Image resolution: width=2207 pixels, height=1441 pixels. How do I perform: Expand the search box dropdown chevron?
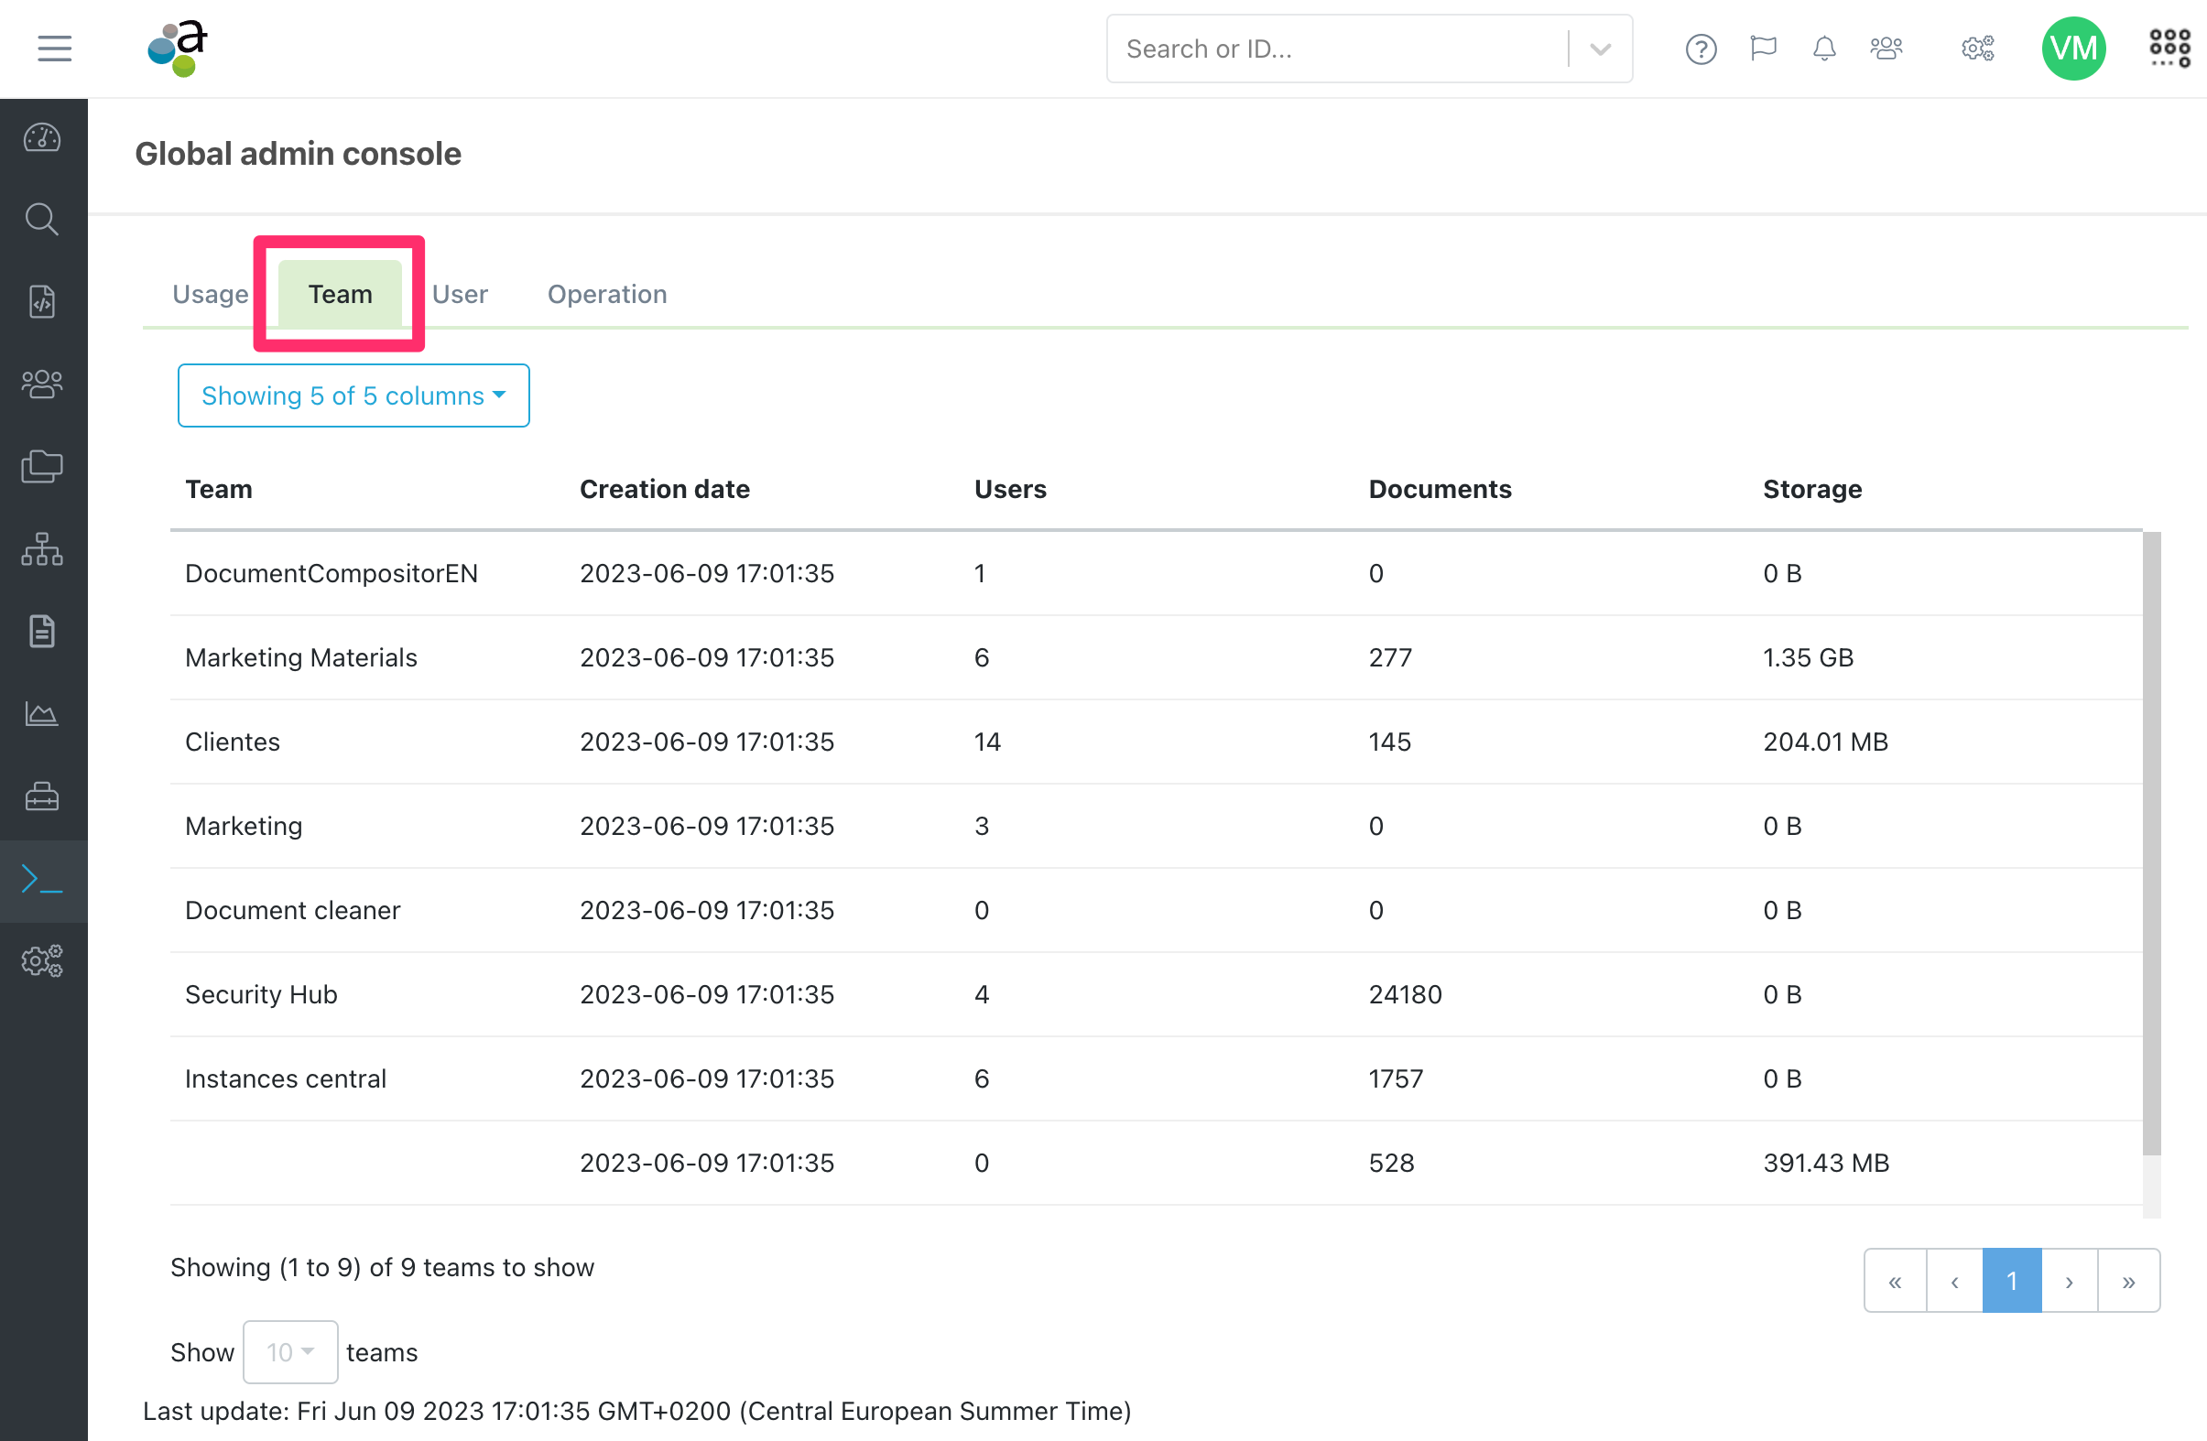[1601, 49]
